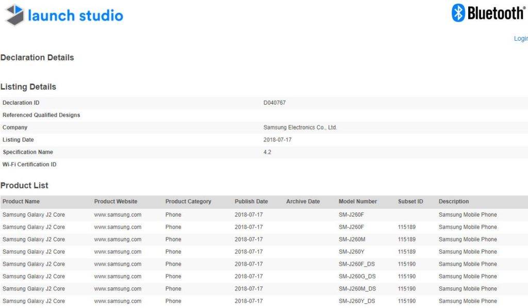Click the Samsung Electronics Co., Ltd. company value

coord(300,127)
